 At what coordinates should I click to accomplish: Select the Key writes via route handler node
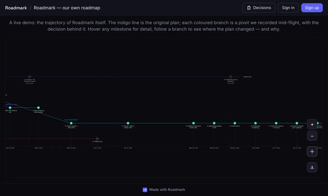(38, 108)
